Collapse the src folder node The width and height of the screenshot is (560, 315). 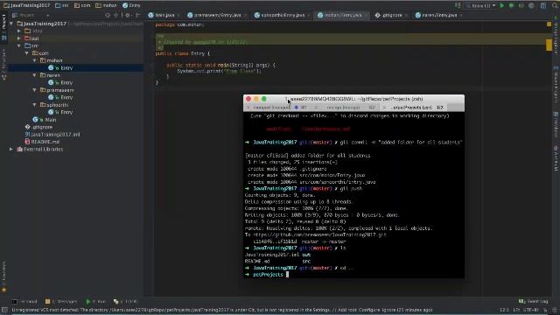tap(19, 45)
